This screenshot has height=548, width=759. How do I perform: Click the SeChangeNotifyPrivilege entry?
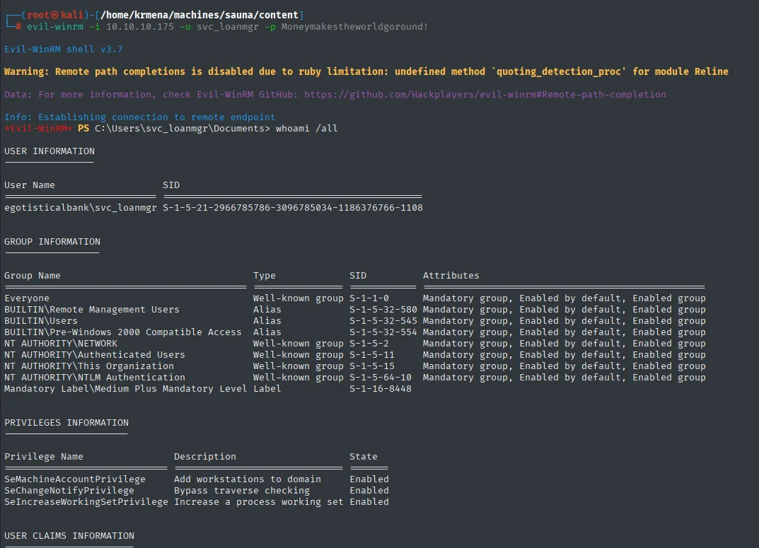pyautogui.click(x=69, y=491)
